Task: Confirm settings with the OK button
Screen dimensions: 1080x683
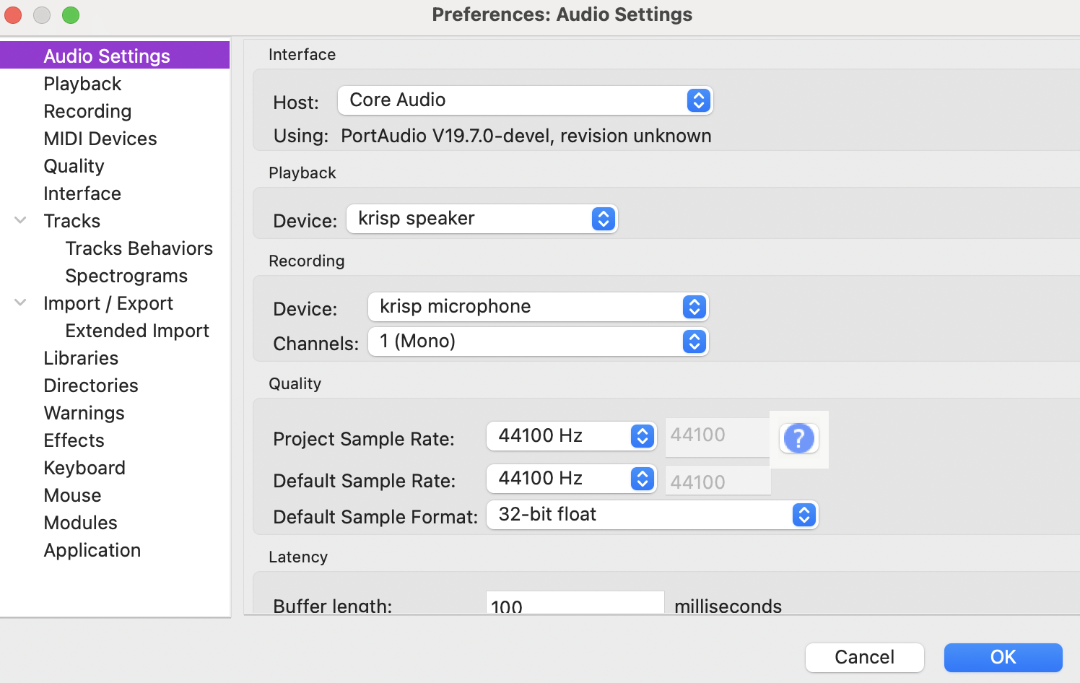Action: pos(1003,657)
